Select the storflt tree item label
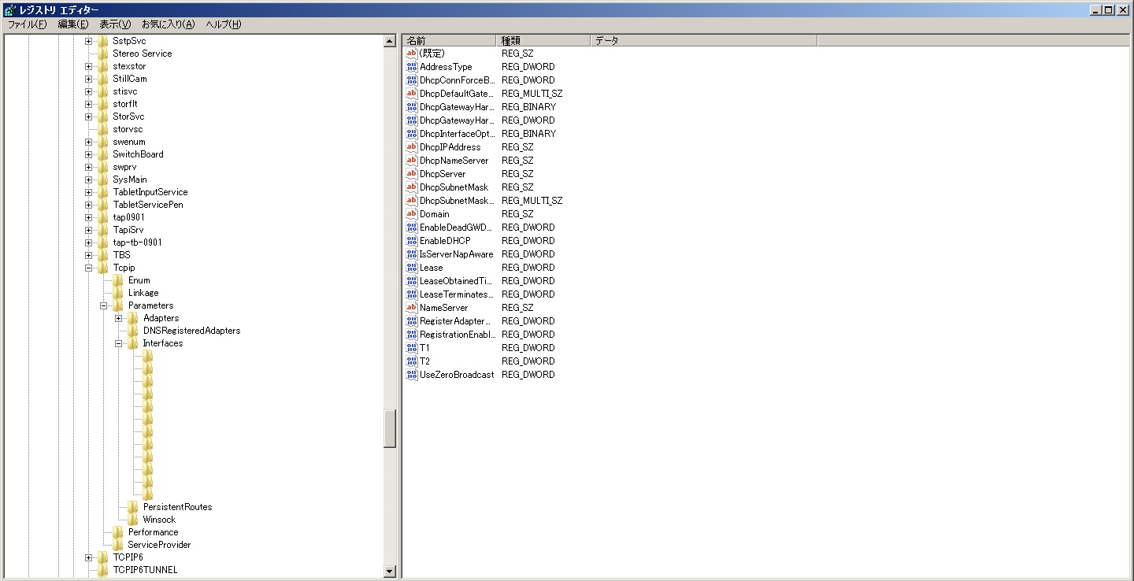Viewport: 1134px width, 581px height. click(125, 104)
